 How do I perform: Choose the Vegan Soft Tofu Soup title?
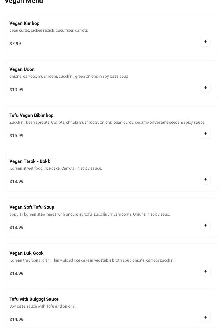(32, 207)
